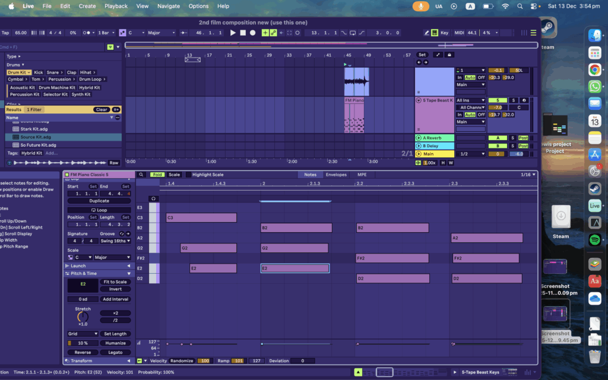608x380 pixels.
Task: Click the Arrangement Record button
Action: tap(253, 33)
